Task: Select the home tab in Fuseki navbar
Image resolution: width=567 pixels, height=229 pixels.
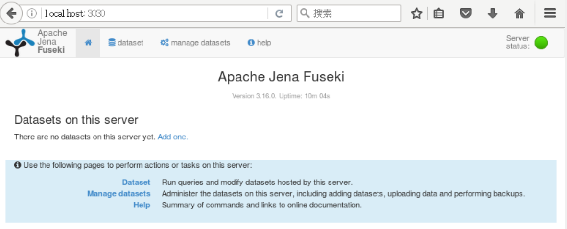Action: [x=88, y=43]
